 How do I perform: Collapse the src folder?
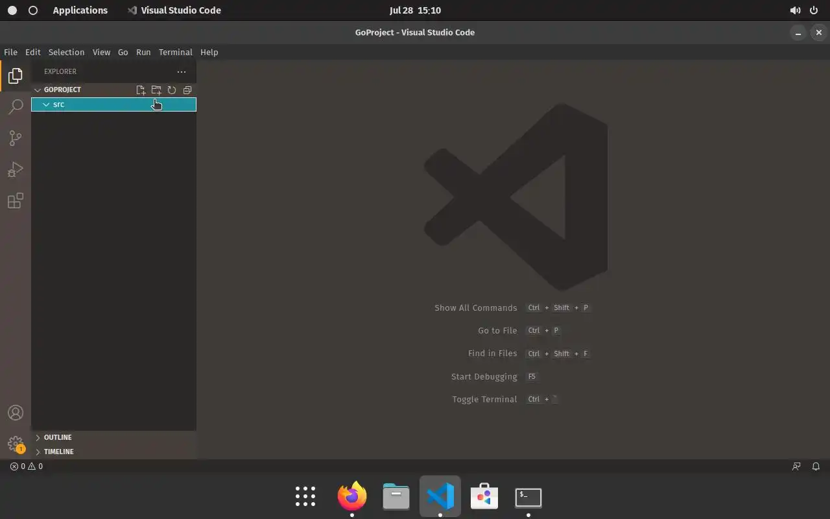tap(113, 104)
